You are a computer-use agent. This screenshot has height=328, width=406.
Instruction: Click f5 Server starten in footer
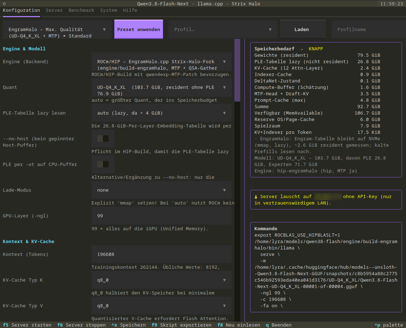pyautogui.click(x=27, y=325)
